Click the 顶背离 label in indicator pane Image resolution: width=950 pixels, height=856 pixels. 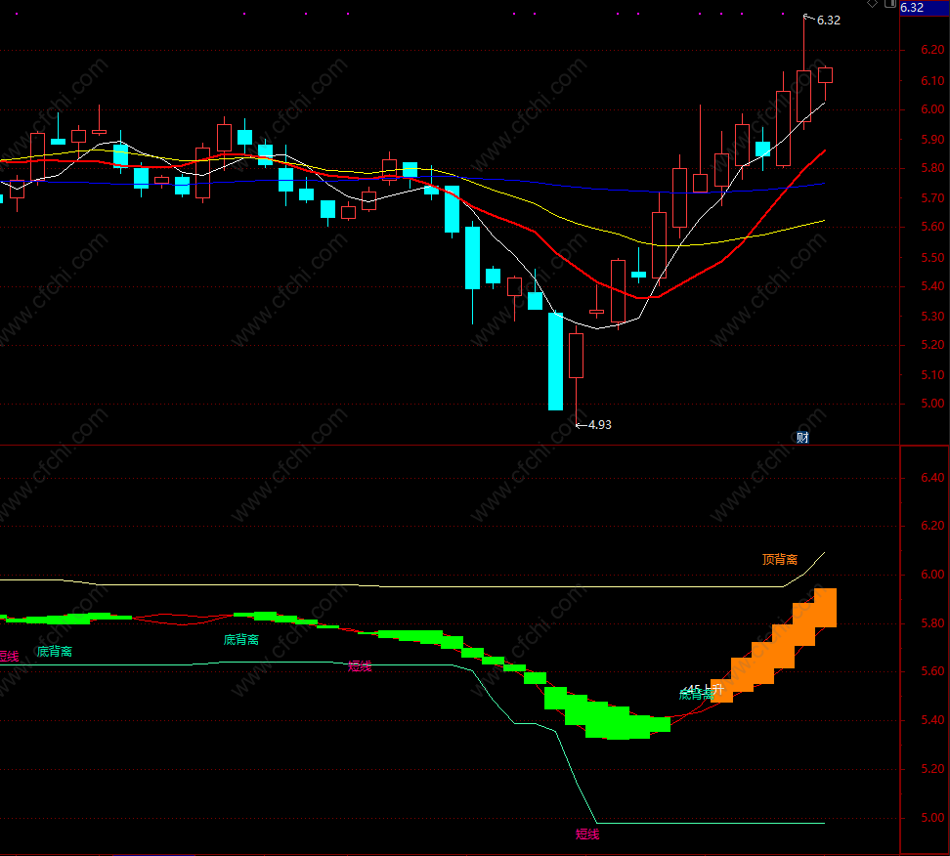click(x=780, y=559)
